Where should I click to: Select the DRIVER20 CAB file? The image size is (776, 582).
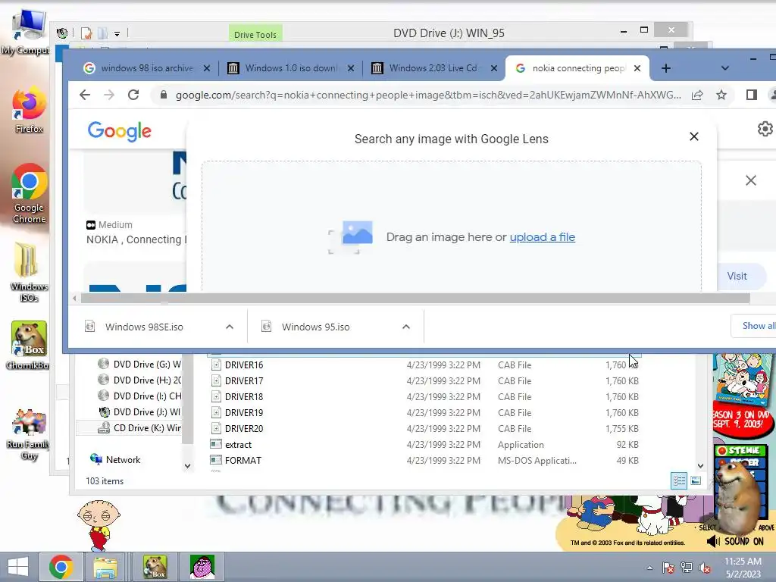point(425,428)
